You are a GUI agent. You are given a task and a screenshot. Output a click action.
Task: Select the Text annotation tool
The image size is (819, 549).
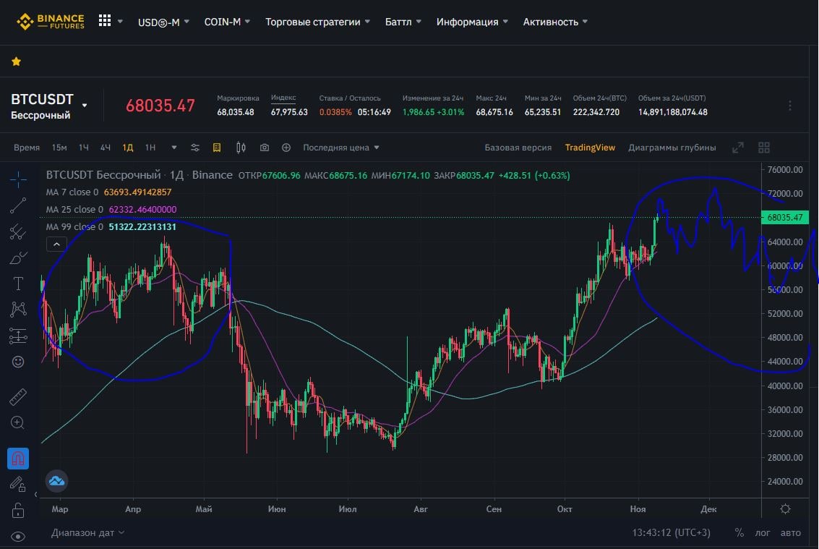[18, 284]
